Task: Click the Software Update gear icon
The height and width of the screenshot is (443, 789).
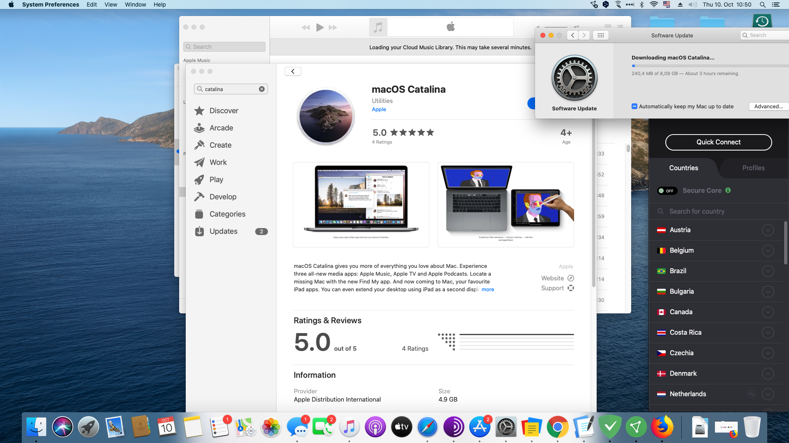Action: click(574, 78)
